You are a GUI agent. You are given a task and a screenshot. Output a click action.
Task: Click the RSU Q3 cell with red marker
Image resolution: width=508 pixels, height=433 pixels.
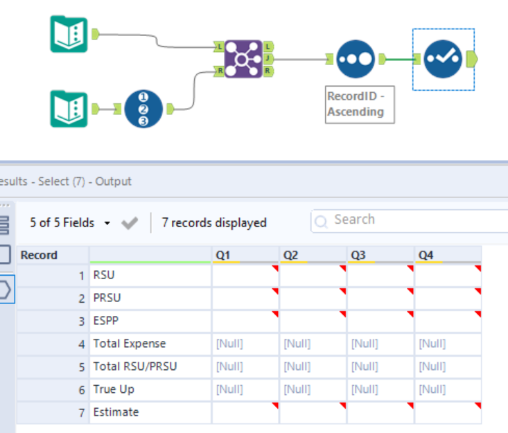click(x=380, y=275)
